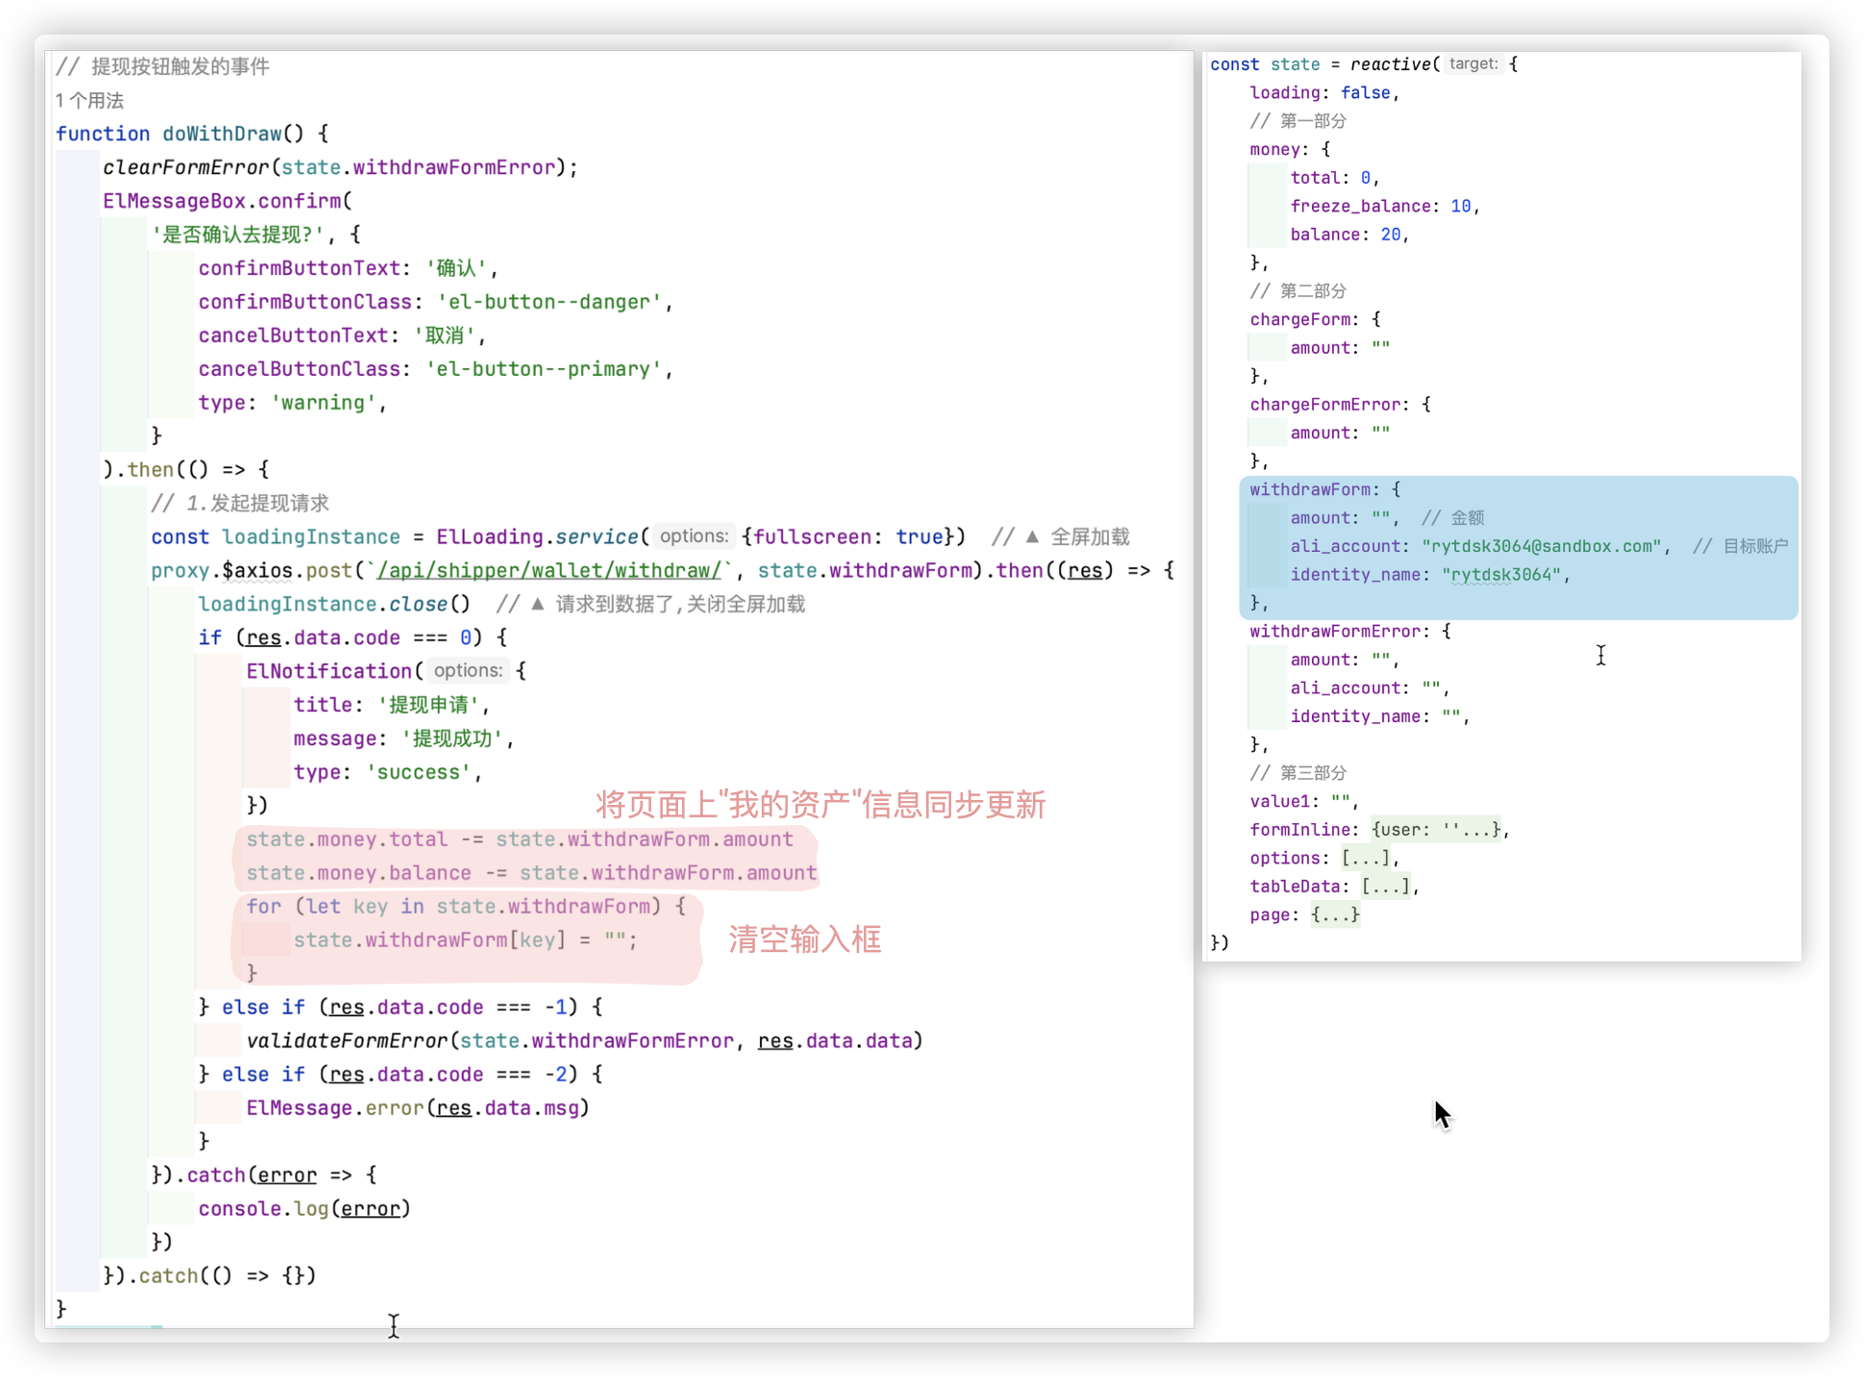Click the 'target:' inlay hint after reactive
The height and width of the screenshot is (1377, 1864).
point(1473,64)
